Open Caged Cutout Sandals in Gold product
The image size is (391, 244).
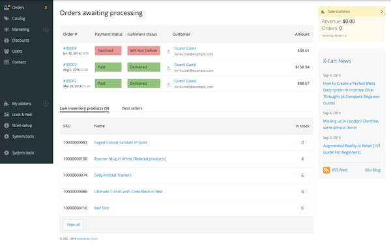tap(120, 142)
